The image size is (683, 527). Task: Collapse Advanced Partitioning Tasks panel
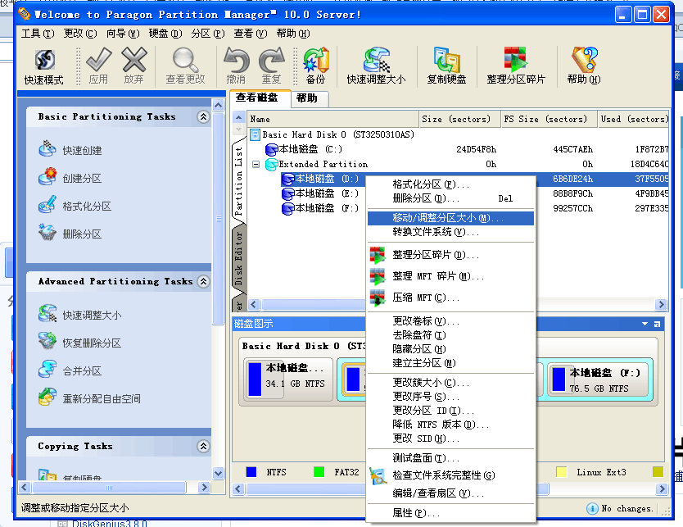pos(203,282)
